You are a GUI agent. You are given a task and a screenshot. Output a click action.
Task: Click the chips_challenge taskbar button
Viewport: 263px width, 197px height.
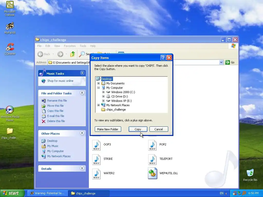[89, 193]
